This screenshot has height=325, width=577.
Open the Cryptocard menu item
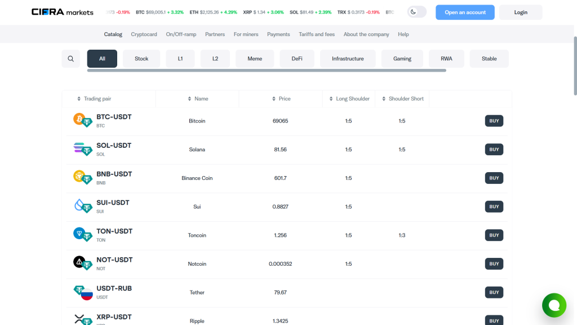point(144,34)
